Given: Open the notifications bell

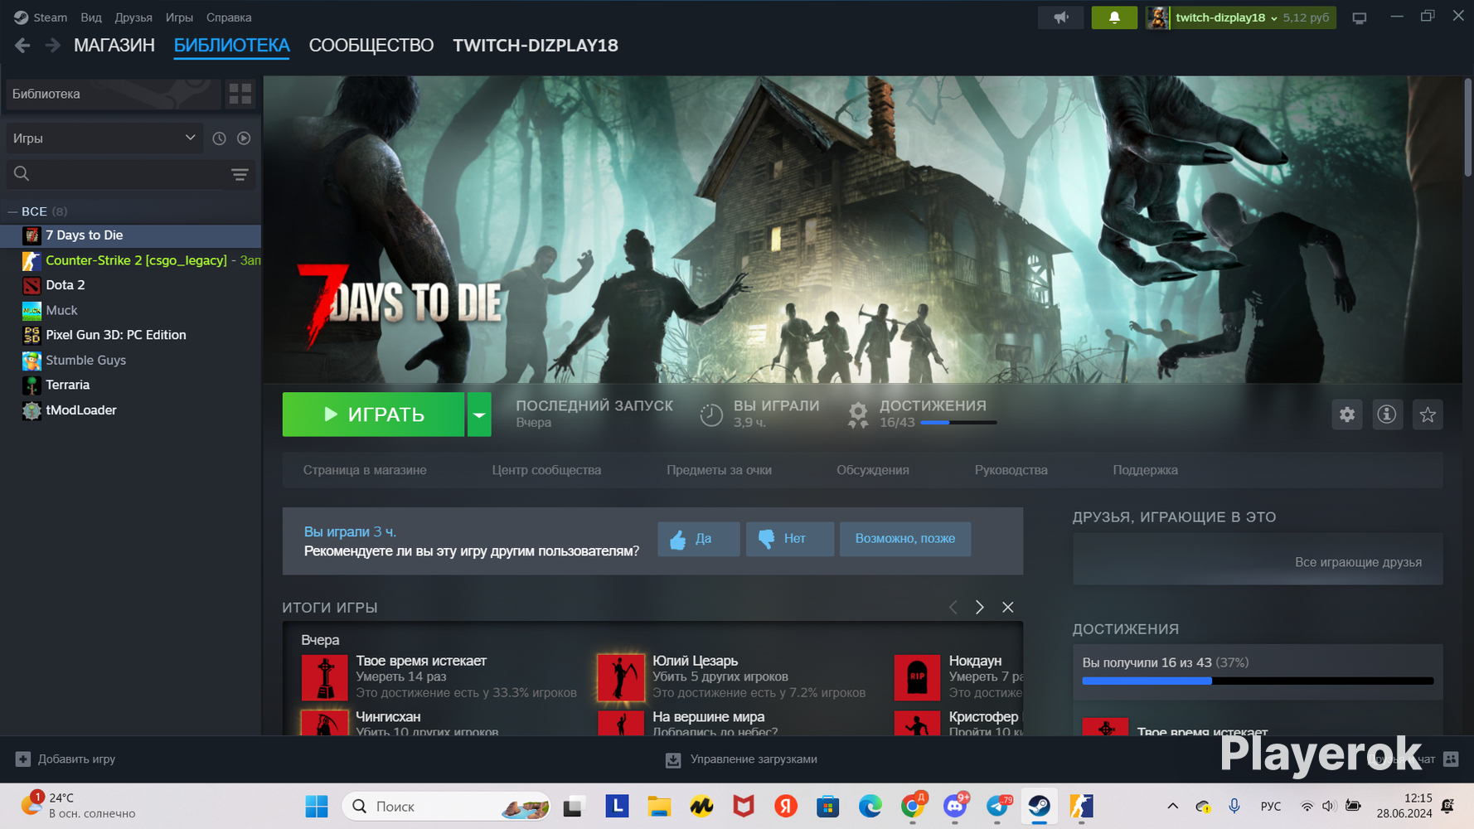Looking at the screenshot, I should [x=1114, y=17].
